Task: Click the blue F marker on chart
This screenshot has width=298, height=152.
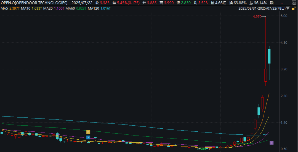Action: [x=88, y=138]
